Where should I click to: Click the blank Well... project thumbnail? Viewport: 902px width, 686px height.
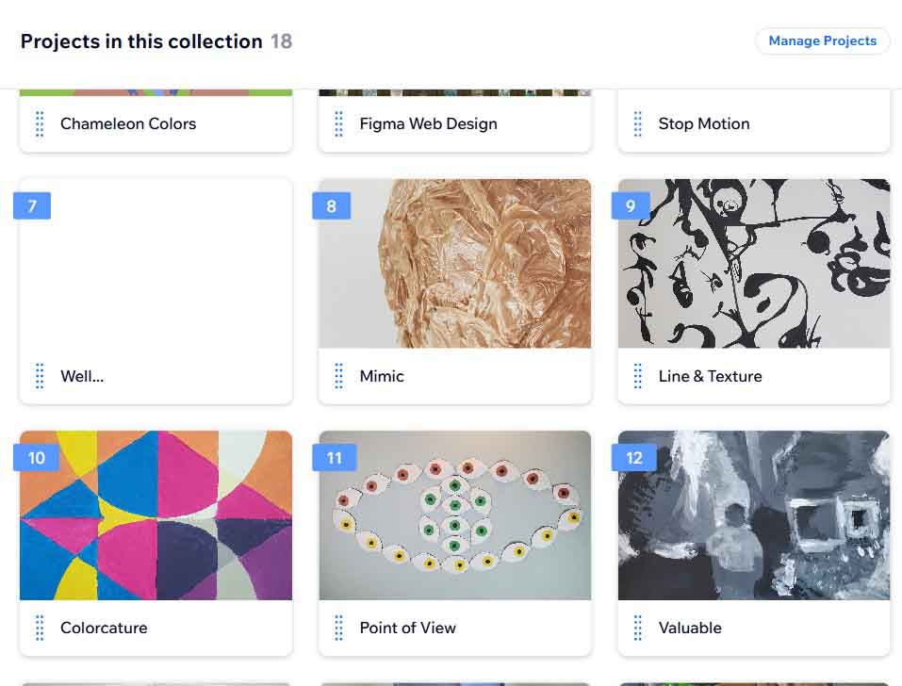coord(156,269)
